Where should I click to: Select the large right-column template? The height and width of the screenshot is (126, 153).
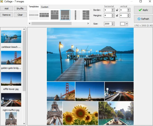point(86,15)
